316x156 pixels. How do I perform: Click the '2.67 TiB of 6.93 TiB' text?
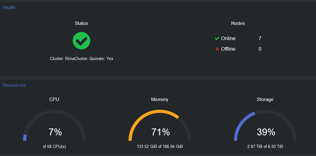265,146
